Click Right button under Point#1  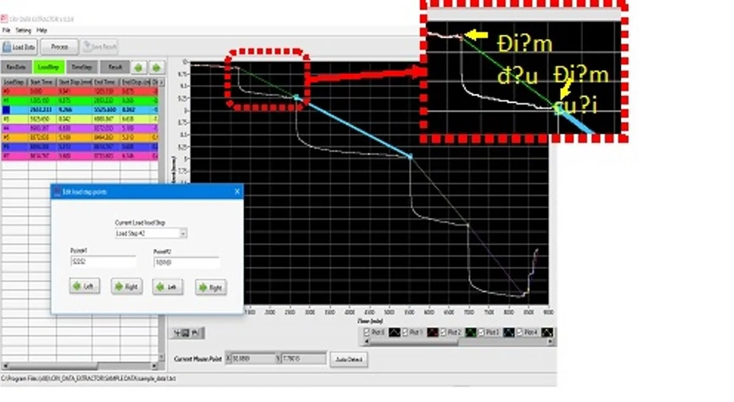coord(127,287)
